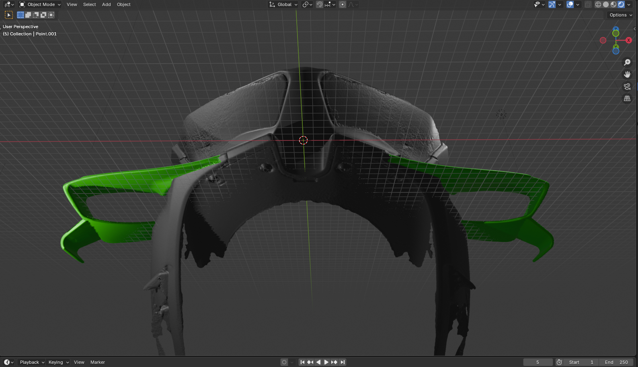The width and height of the screenshot is (638, 367).
Task: Open the Add menu
Action: [x=107, y=4]
